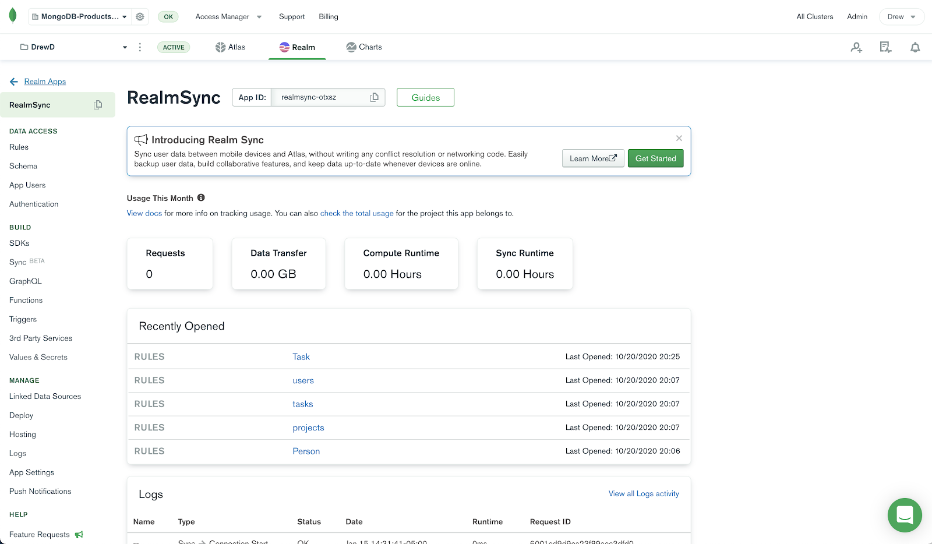Click the invite user icon
The image size is (932, 544).
point(856,48)
